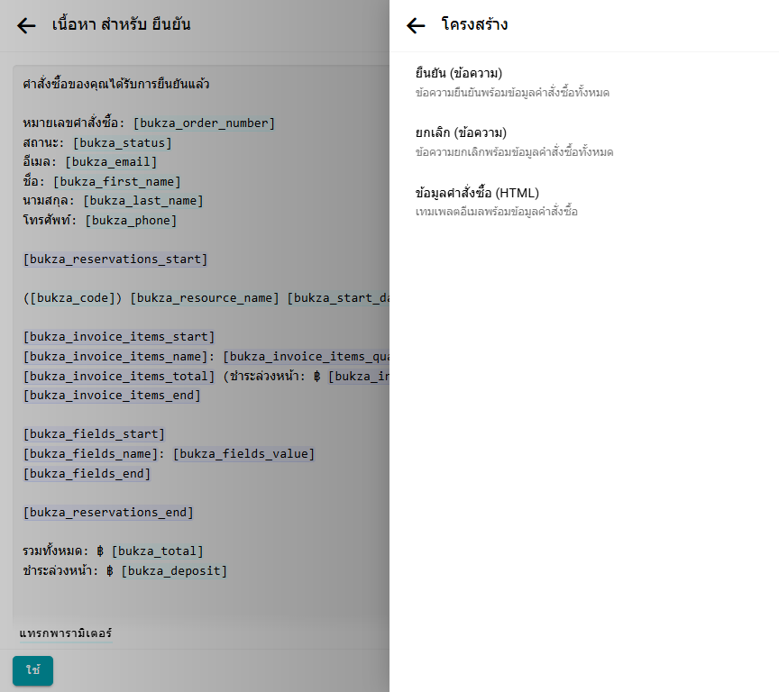The image size is (779, 692).
Task: Click the [bukza_reservations_end] tag line
Action: tap(108, 512)
